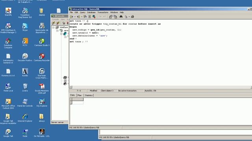Open the Console menu in IBConsole
This screenshot has width=252, height=141.
tap(55, 19)
